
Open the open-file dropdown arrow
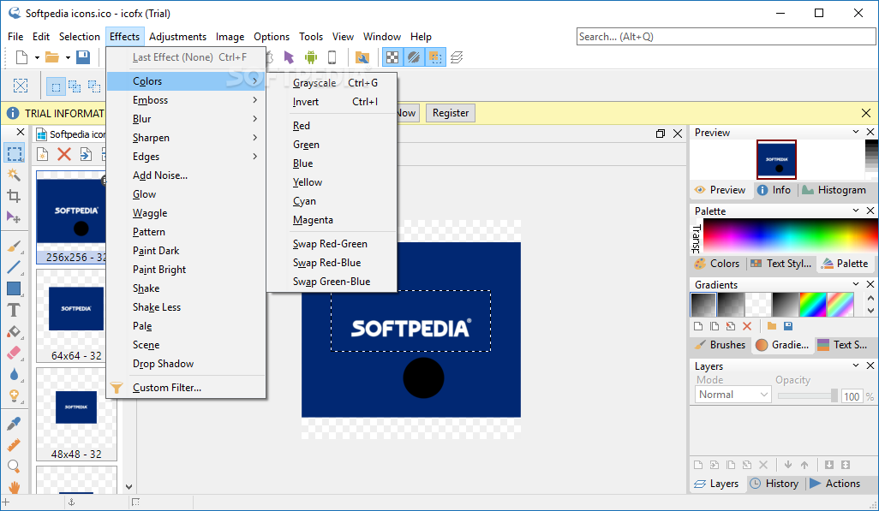coord(68,57)
